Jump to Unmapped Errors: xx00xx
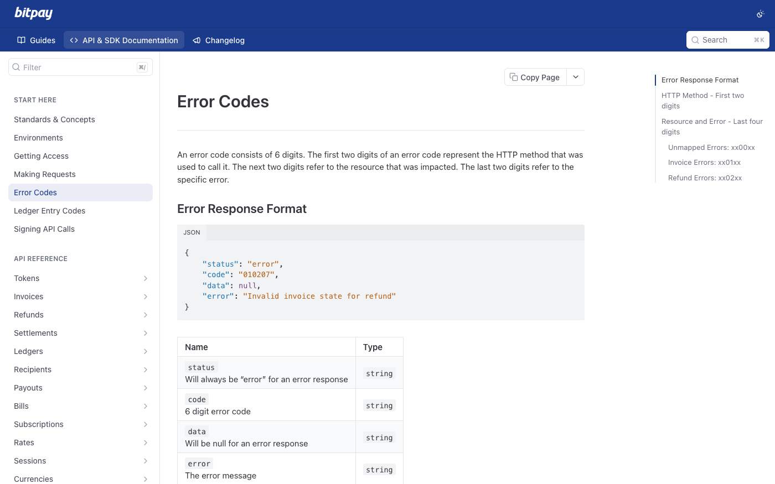 [x=711, y=148]
